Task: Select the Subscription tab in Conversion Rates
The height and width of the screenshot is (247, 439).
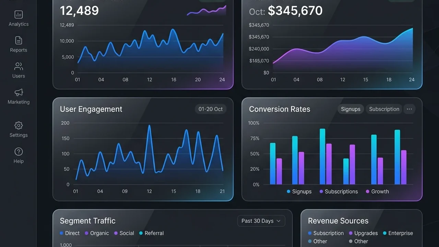Action: tap(384, 109)
